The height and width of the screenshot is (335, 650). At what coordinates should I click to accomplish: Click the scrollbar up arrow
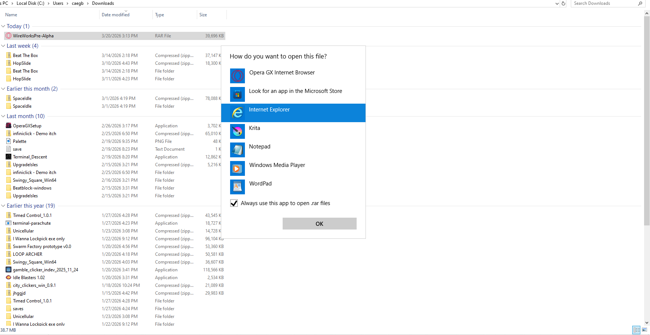[x=647, y=13]
